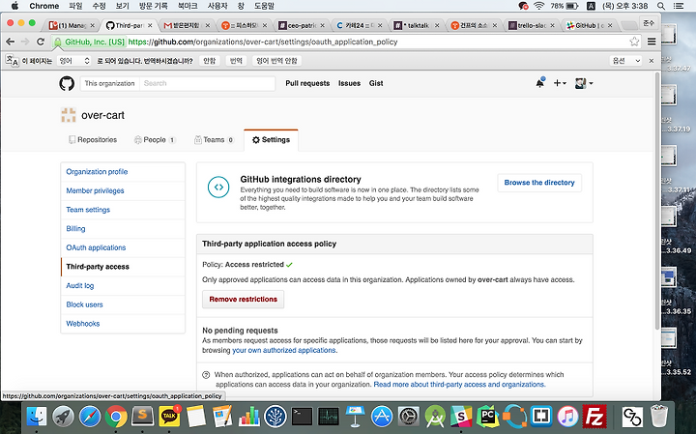Viewport: 696px width, 434px height.
Task: Follow your own authorized applications link
Action: point(284,350)
